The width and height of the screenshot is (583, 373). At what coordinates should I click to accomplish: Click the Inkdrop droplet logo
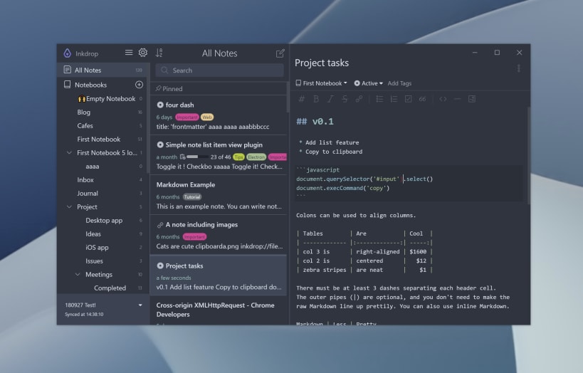coord(68,53)
